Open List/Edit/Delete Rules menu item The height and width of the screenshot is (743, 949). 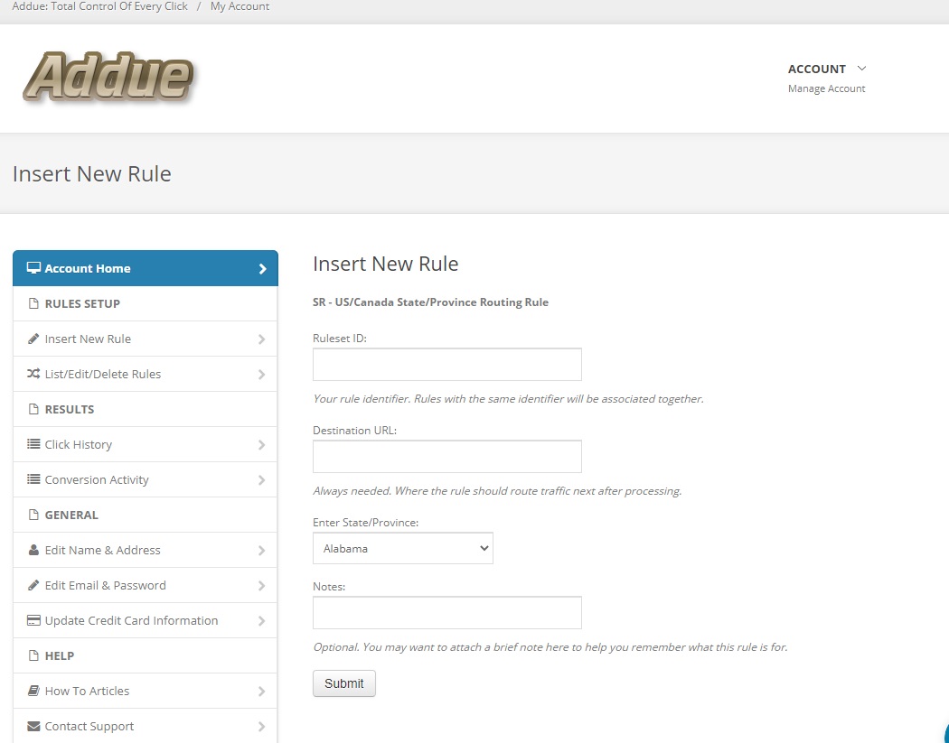click(146, 374)
